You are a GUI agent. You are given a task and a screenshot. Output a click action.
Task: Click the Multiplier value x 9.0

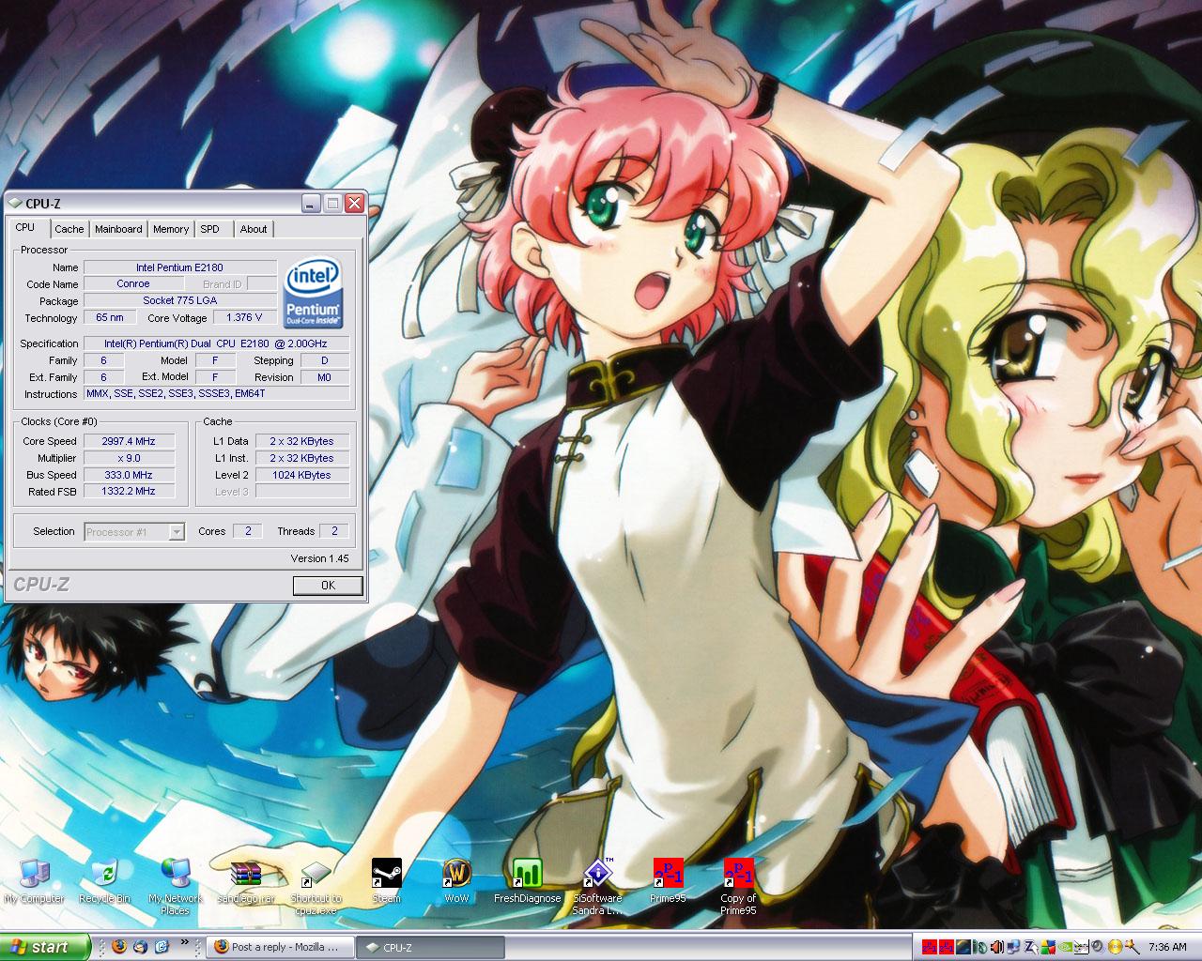[x=129, y=458]
